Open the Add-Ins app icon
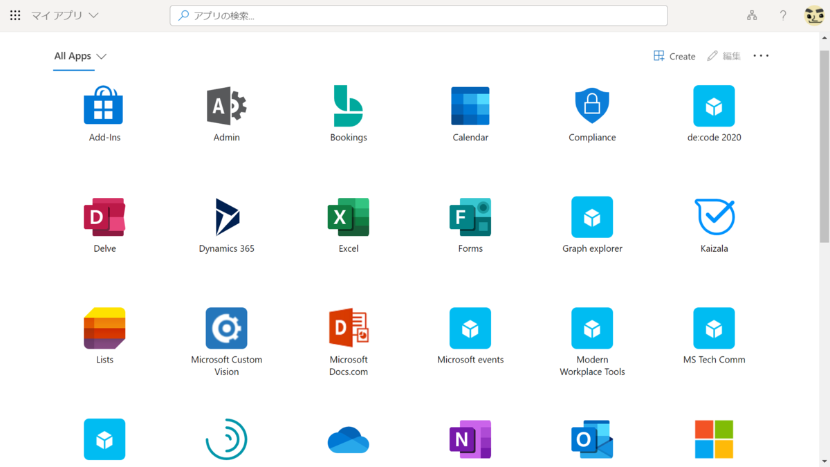The width and height of the screenshot is (830, 467). [x=104, y=105]
